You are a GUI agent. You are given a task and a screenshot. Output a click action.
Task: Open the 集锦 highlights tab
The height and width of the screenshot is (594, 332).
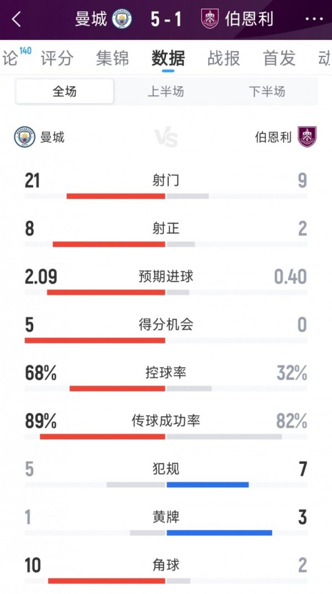click(x=112, y=58)
